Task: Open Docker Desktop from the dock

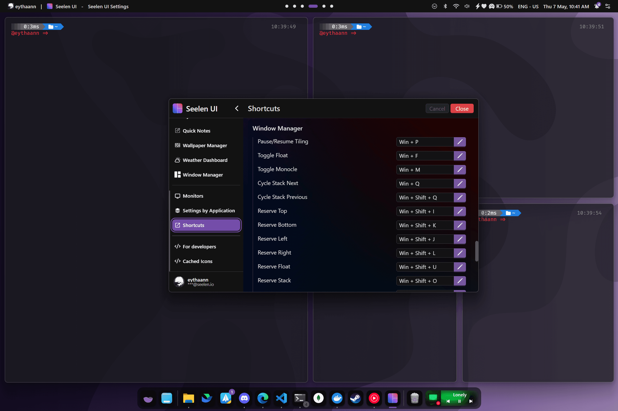Action: [x=337, y=398]
